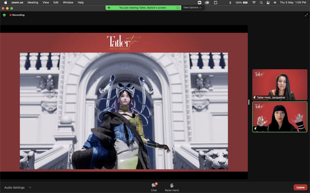Viewport: 310px width, 193px height.
Task: Click the Siri icon in menu bar
Action: [275, 2]
